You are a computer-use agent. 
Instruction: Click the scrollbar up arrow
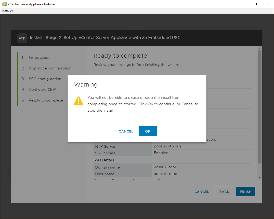260,48
